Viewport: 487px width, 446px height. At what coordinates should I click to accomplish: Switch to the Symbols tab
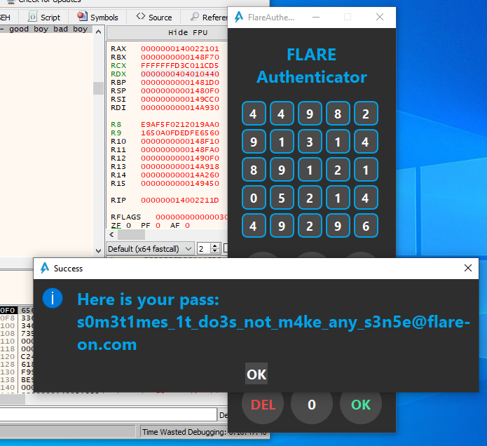pos(98,17)
